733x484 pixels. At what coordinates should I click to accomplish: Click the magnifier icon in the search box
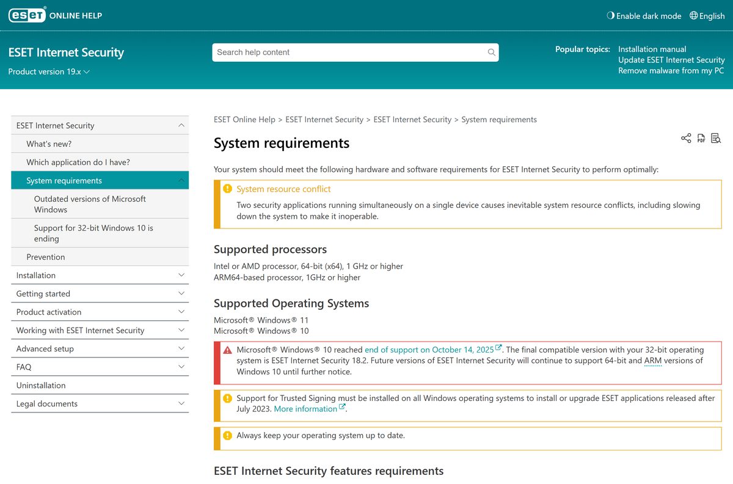tap(491, 53)
